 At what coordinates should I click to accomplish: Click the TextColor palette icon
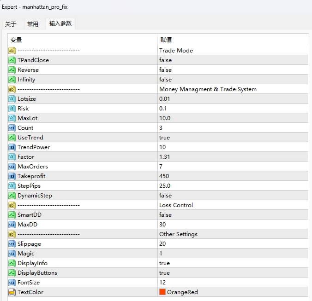[12, 292]
